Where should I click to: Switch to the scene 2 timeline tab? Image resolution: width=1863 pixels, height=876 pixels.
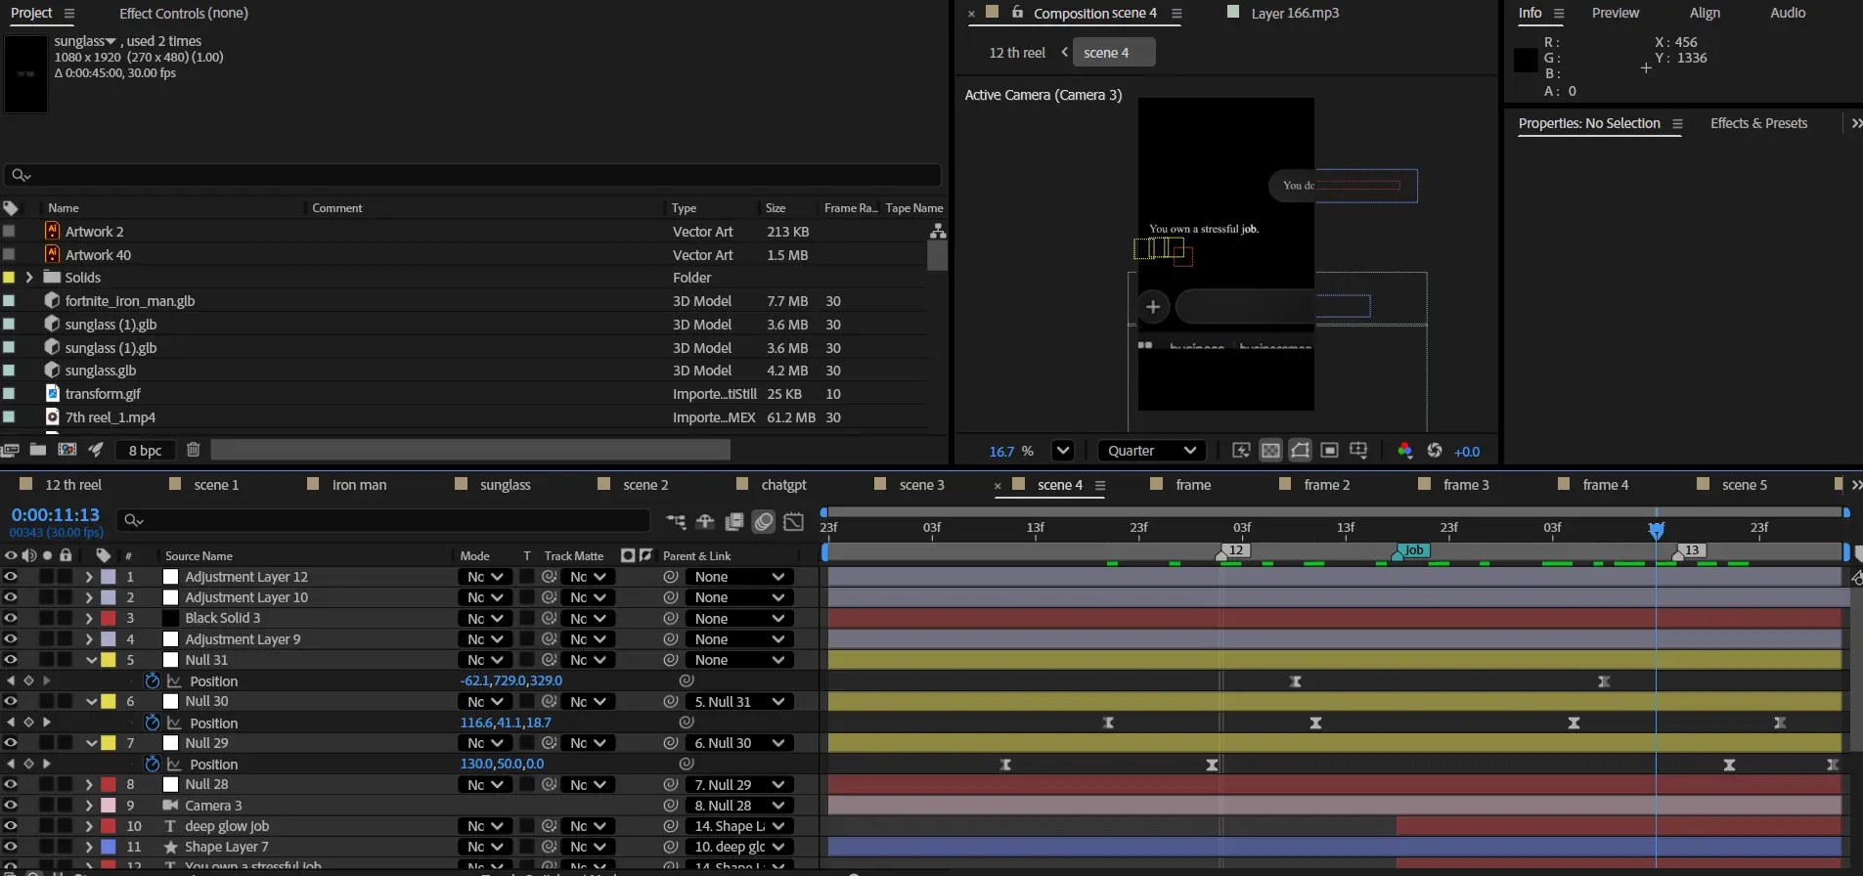click(x=644, y=485)
